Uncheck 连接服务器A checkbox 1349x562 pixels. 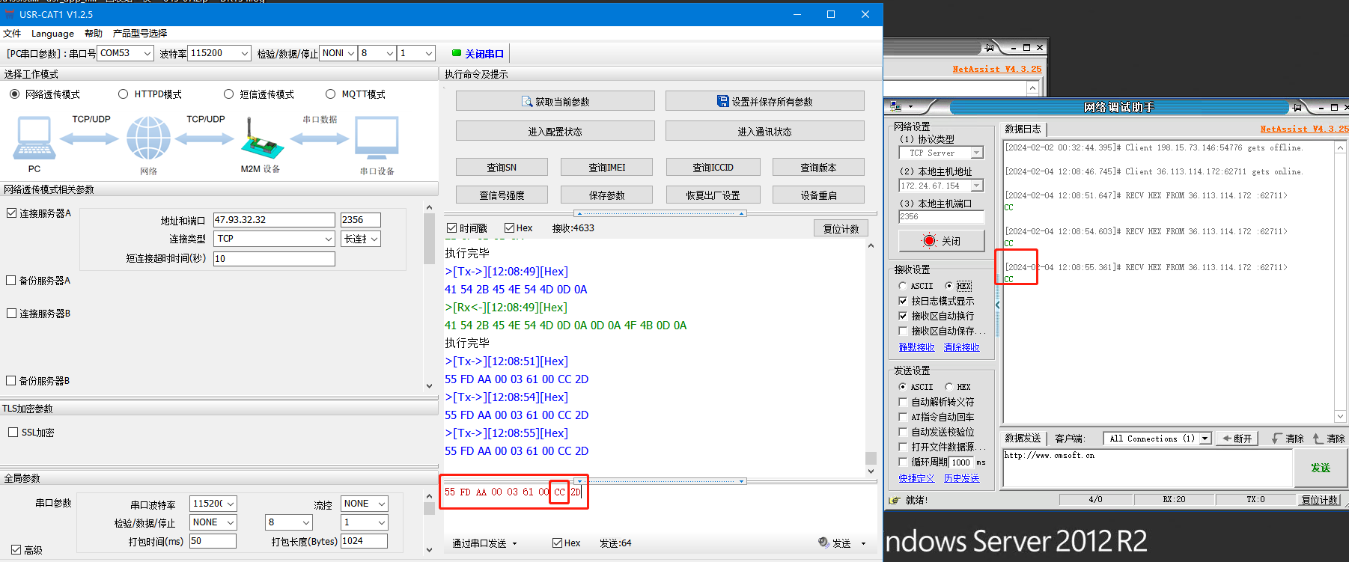tap(11, 213)
